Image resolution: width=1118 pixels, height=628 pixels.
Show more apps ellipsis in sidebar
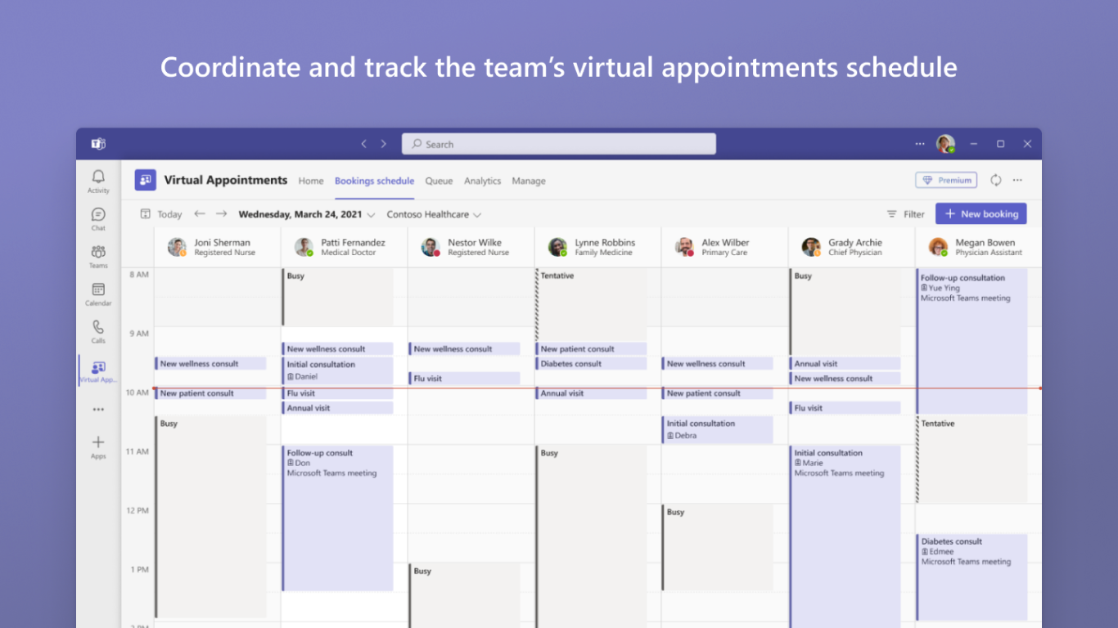(98, 410)
